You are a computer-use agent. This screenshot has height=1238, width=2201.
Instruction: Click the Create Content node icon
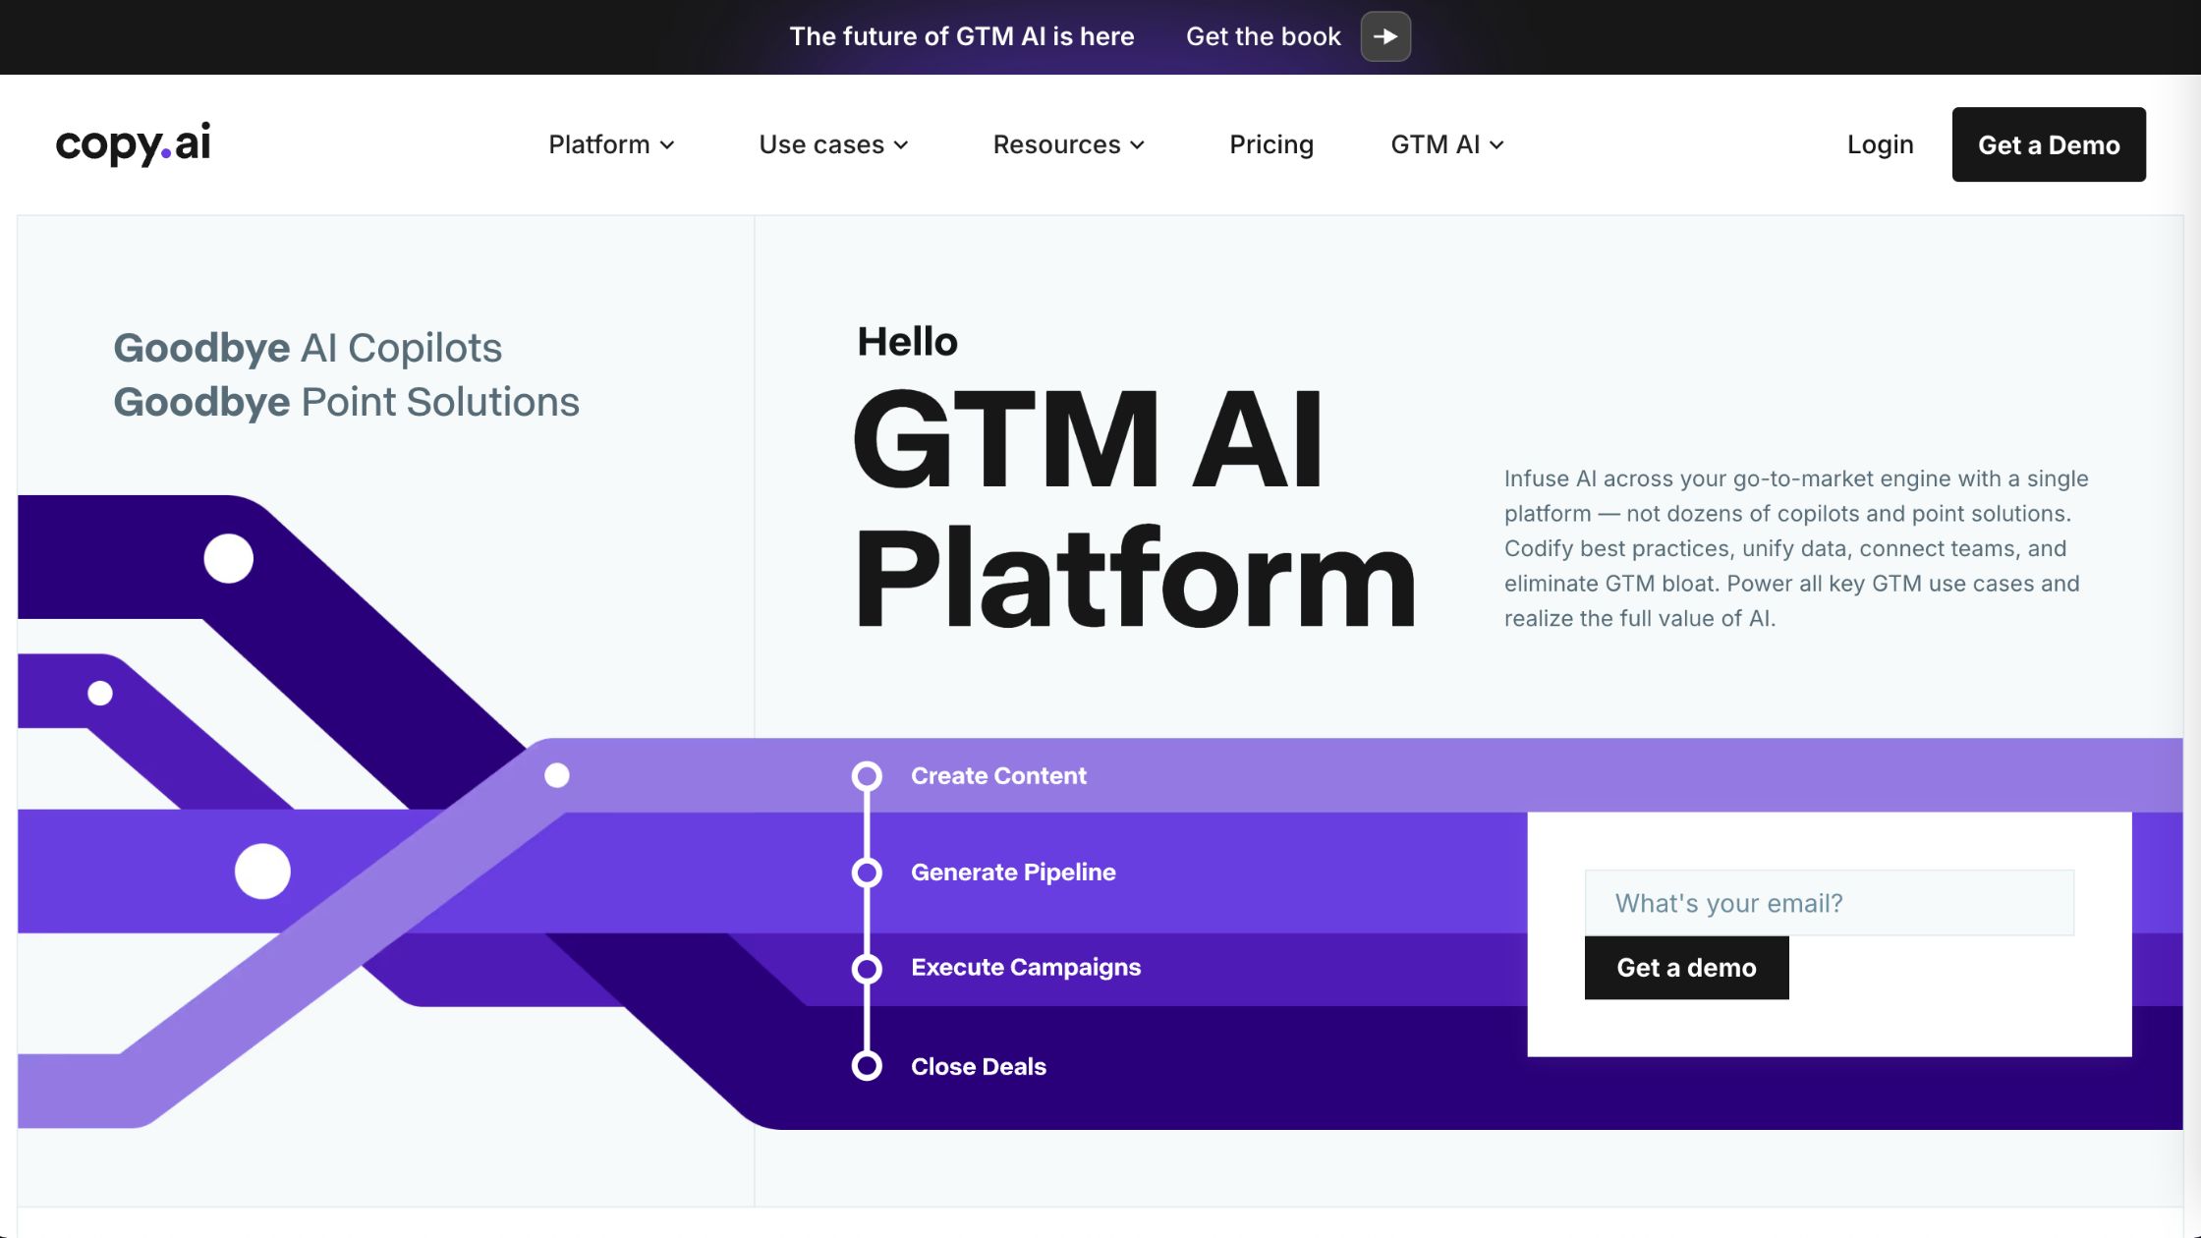tap(868, 775)
